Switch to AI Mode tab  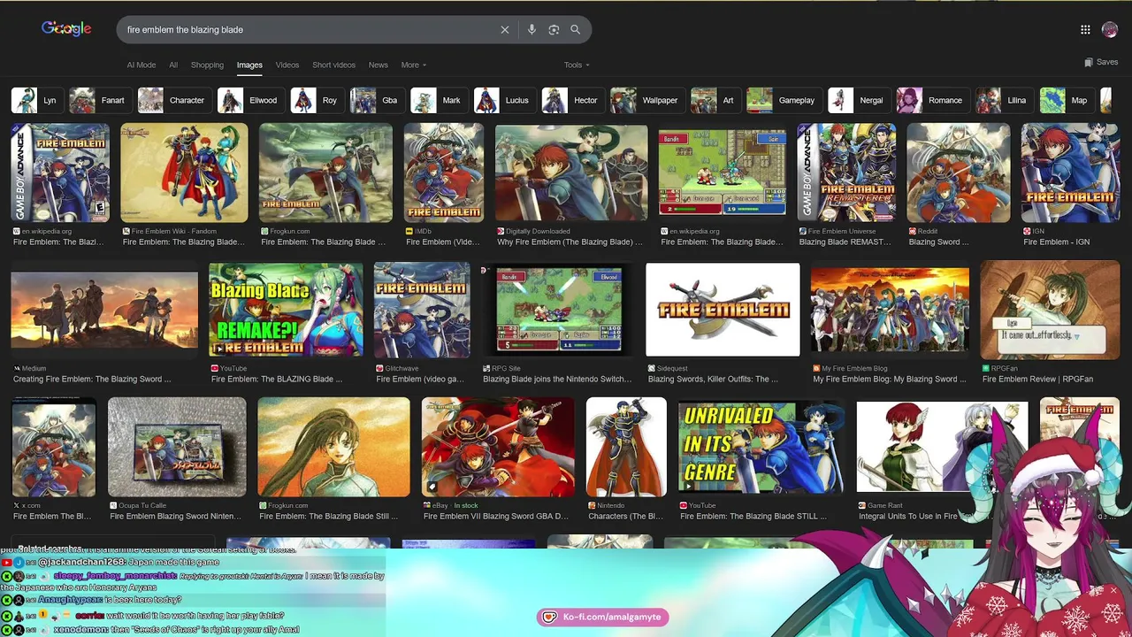(141, 65)
